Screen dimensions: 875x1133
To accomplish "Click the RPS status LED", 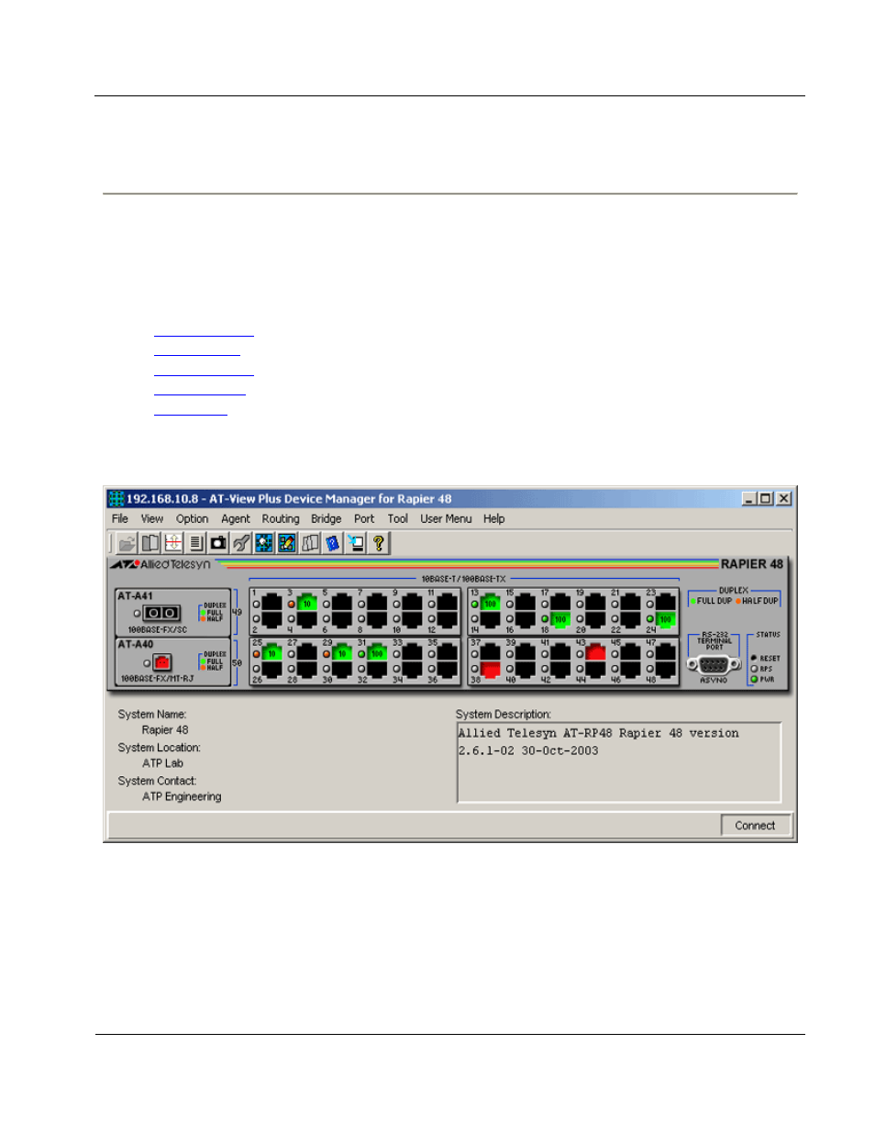I will click(x=755, y=669).
